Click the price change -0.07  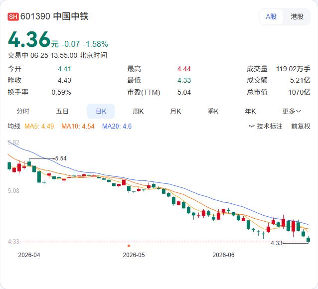(71, 44)
